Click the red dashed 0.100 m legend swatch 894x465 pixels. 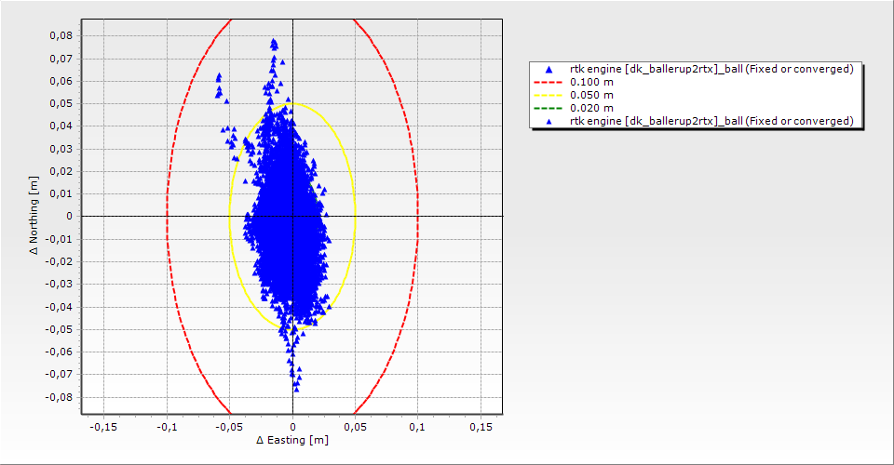[548, 82]
